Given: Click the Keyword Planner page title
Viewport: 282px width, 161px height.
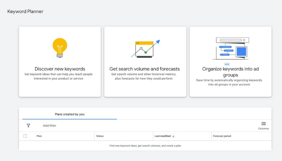Looking at the screenshot, I should pos(25,12).
